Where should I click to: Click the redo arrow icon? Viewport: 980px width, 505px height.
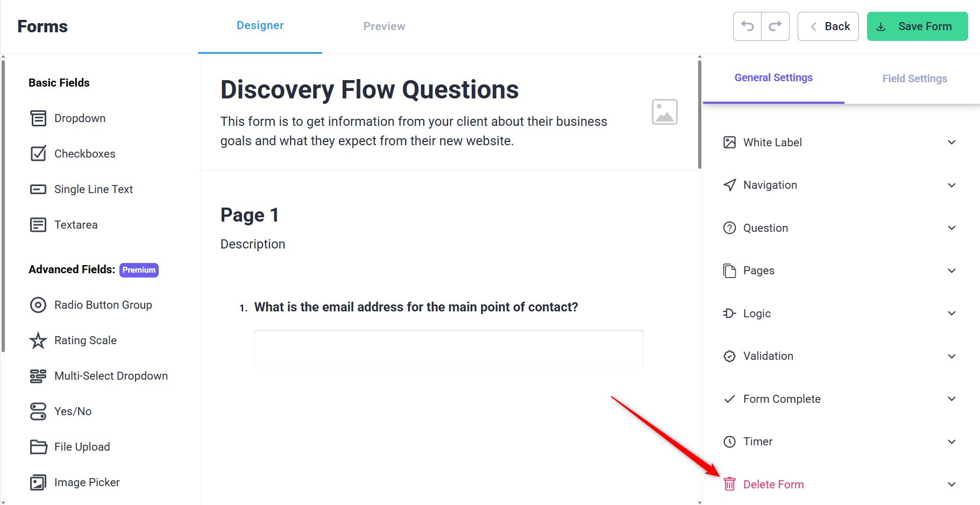[775, 26]
